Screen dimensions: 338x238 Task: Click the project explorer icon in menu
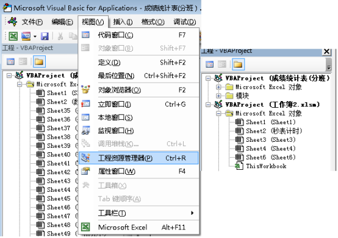pyautogui.click(x=85, y=158)
